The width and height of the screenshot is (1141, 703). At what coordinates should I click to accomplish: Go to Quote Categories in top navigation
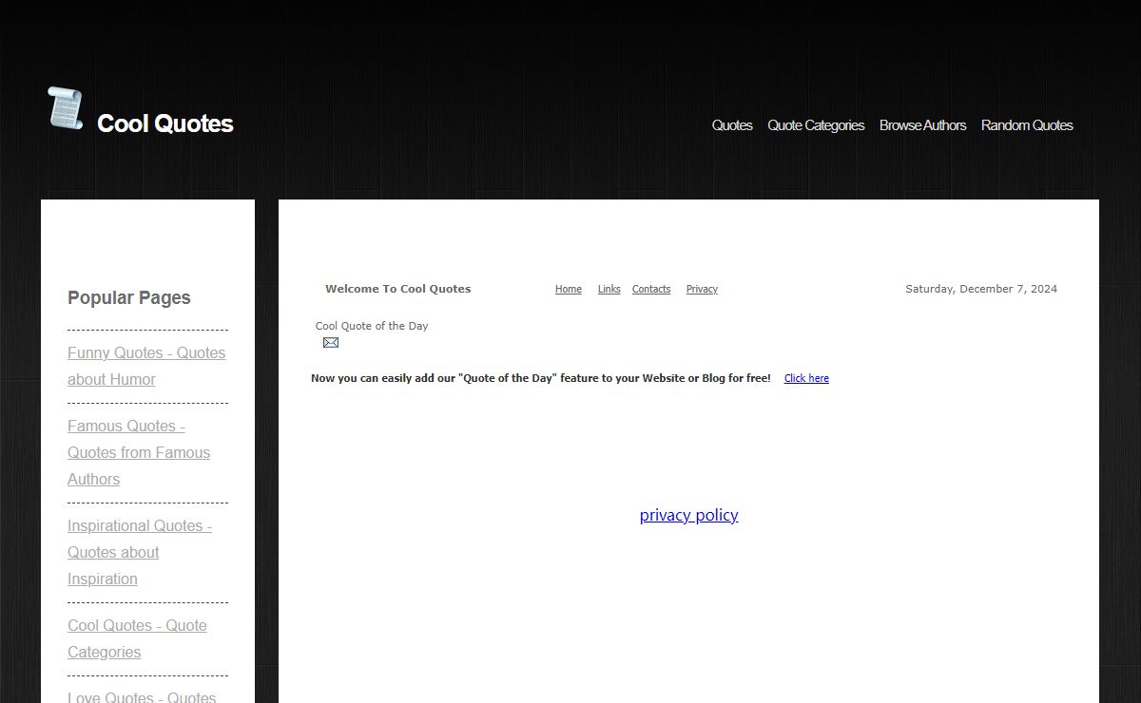click(815, 125)
